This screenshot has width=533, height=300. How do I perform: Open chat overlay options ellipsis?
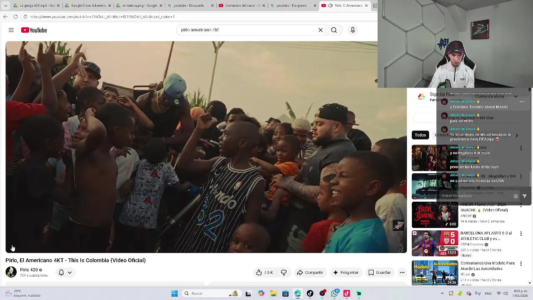522,102
